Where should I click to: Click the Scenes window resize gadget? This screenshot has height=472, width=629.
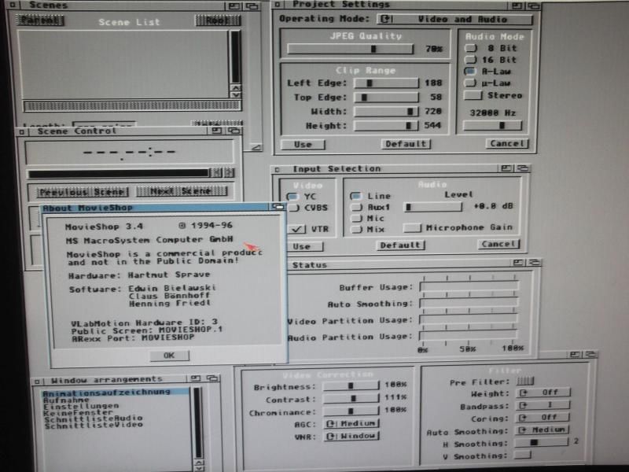(x=255, y=146)
